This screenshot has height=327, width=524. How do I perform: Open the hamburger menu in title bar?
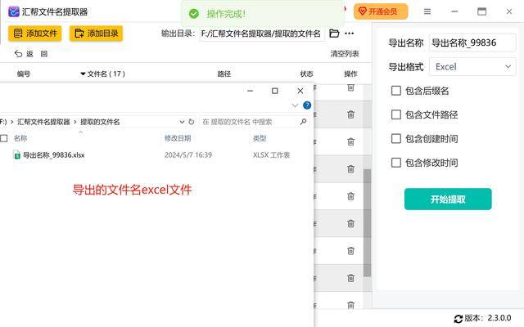pyautogui.click(x=427, y=11)
